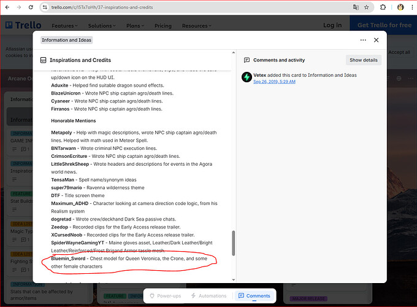Switch to the Comments tab
Image resolution: width=417 pixels, height=307 pixels.
[254, 296]
